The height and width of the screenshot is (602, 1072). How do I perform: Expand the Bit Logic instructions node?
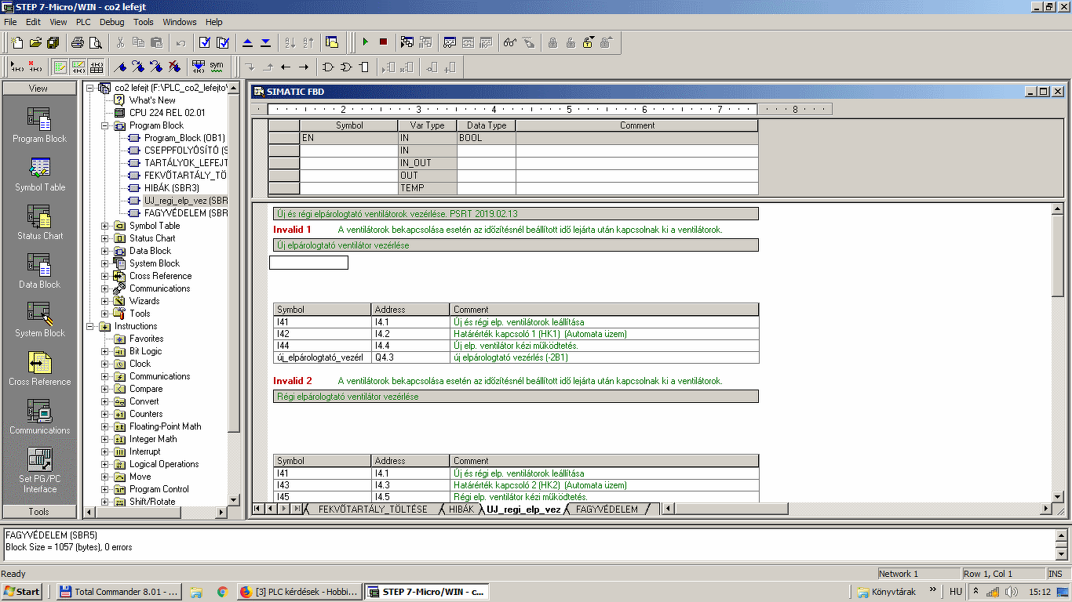[105, 351]
